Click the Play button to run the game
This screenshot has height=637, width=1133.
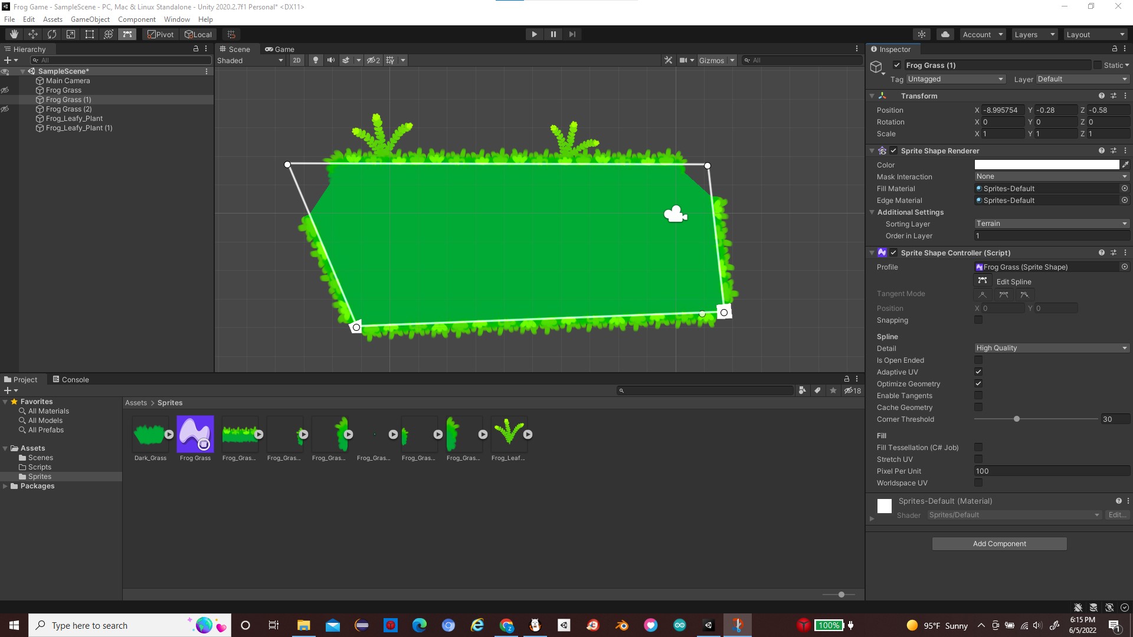(x=533, y=34)
